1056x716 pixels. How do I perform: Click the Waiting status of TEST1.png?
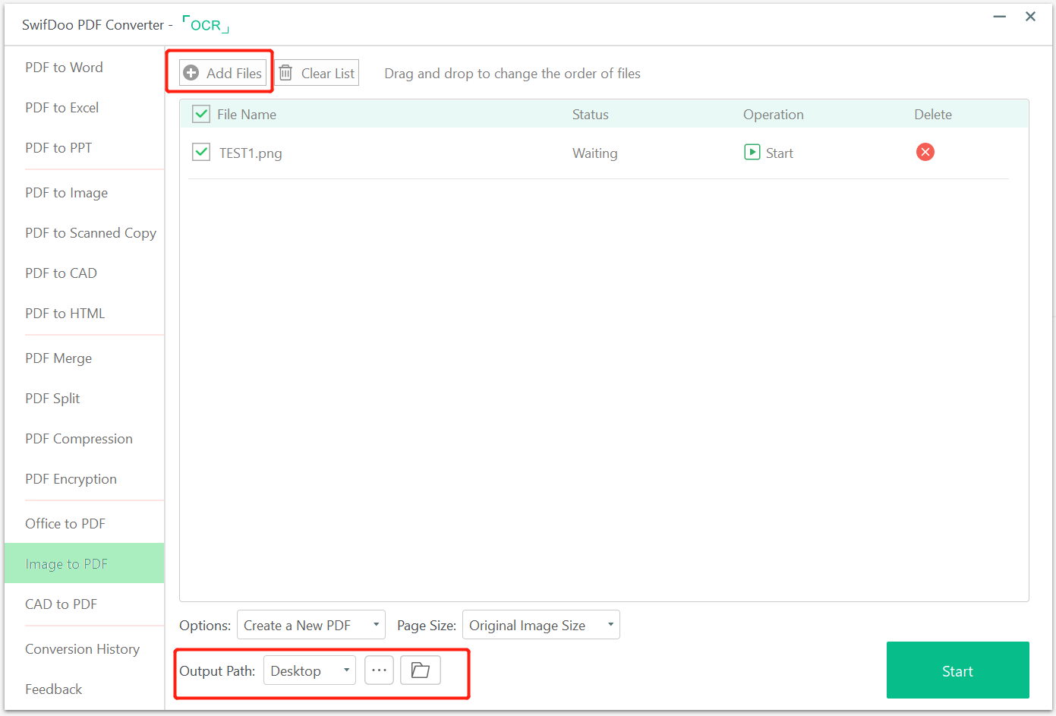pos(594,153)
